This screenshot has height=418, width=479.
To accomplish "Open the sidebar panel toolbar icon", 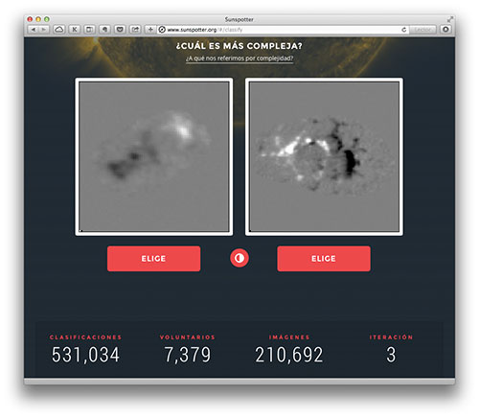I will (x=89, y=30).
